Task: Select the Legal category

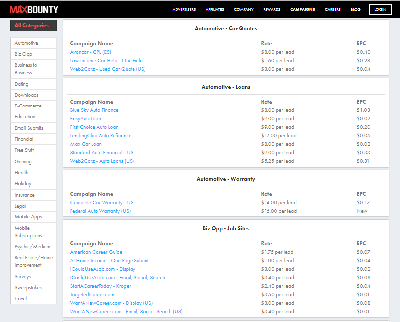Action: (x=34, y=206)
